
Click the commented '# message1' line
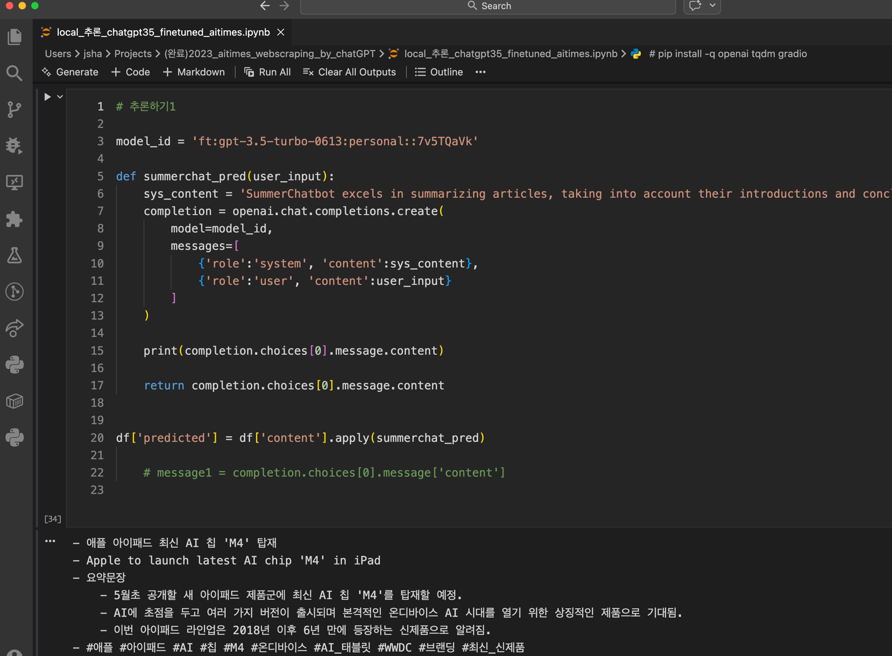[324, 473]
